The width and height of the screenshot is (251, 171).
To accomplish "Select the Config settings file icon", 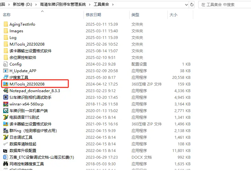I will coord(5,64).
